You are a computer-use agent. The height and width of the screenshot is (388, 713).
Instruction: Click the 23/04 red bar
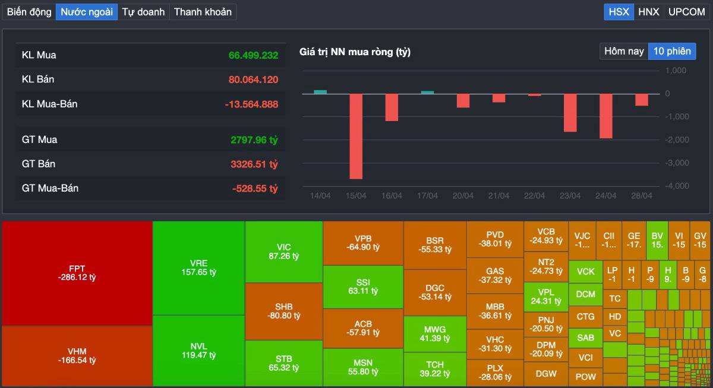click(570, 113)
